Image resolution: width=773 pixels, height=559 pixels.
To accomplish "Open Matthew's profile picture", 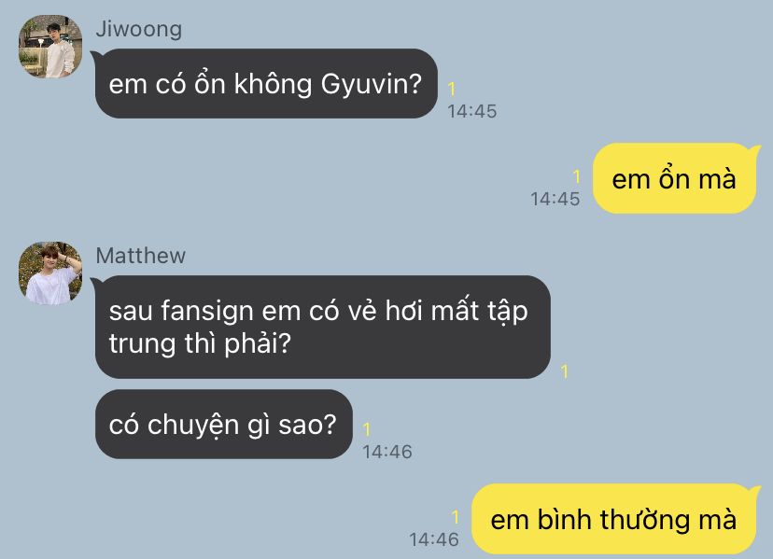I will coord(50,273).
